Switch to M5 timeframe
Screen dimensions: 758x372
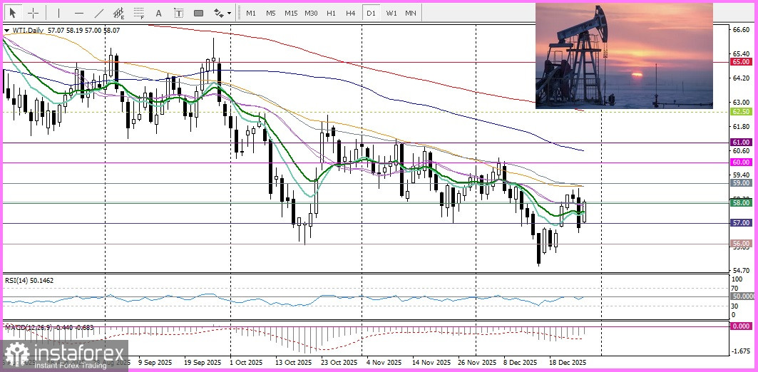tap(271, 13)
